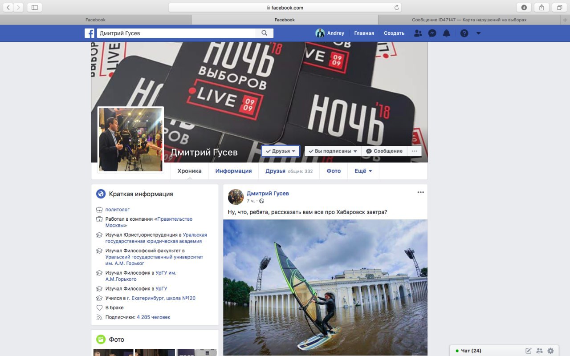Open Уральская государственная юридическая академия link
The image size is (570, 356).
pos(156,238)
